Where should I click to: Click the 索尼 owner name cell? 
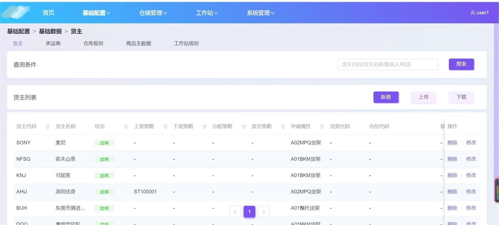(x=61, y=143)
